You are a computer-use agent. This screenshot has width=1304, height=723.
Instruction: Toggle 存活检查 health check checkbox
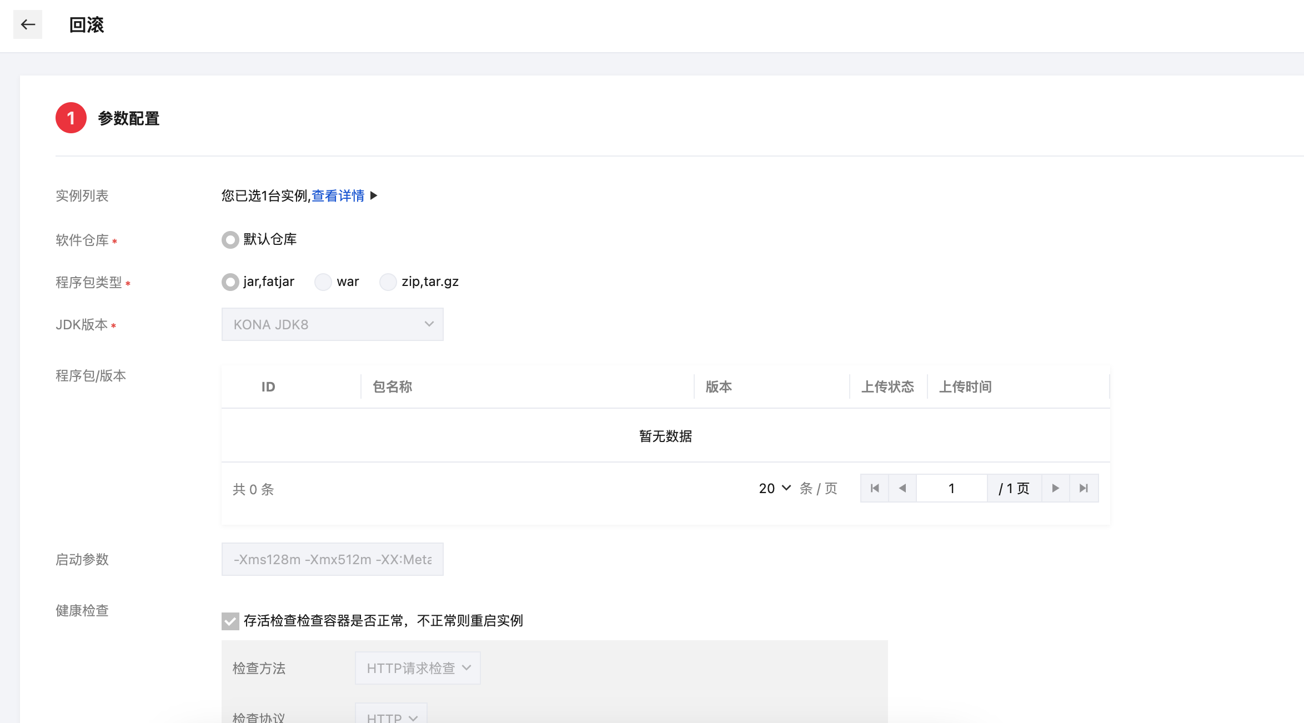tap(230, 621)
